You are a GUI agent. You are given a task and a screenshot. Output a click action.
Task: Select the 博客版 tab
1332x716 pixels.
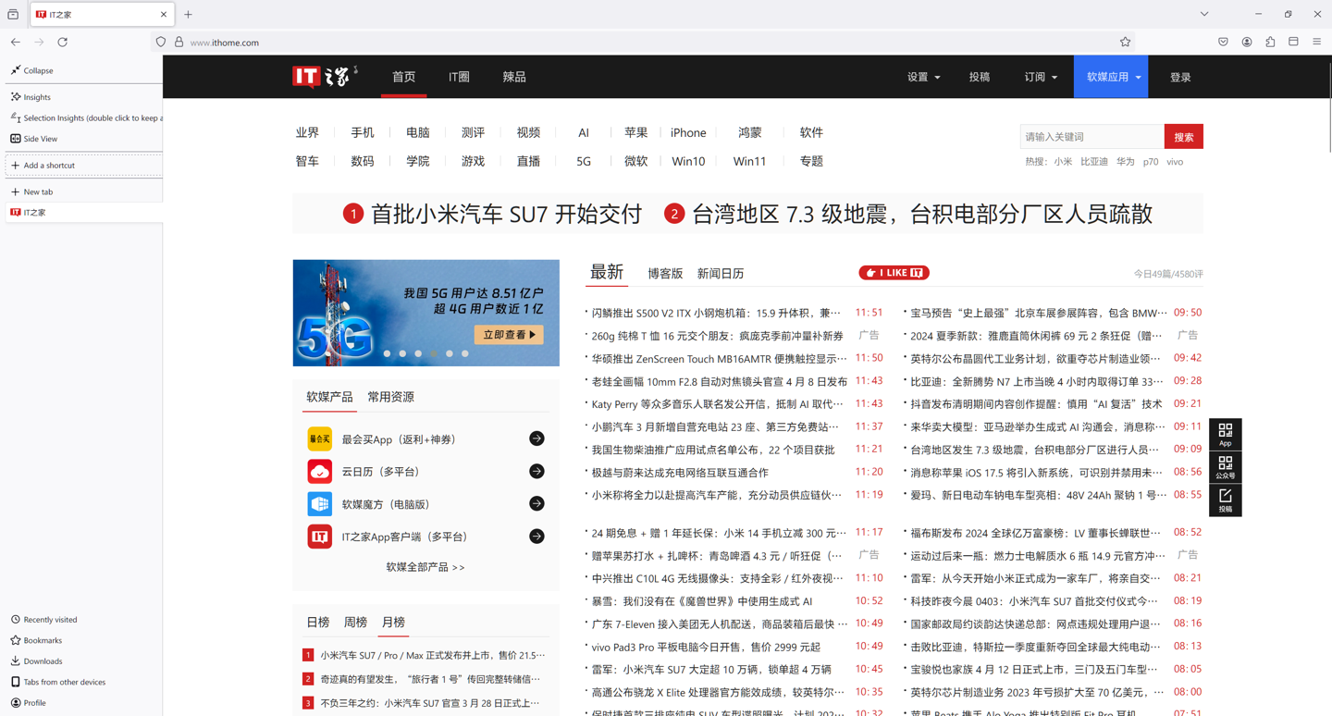665,274
